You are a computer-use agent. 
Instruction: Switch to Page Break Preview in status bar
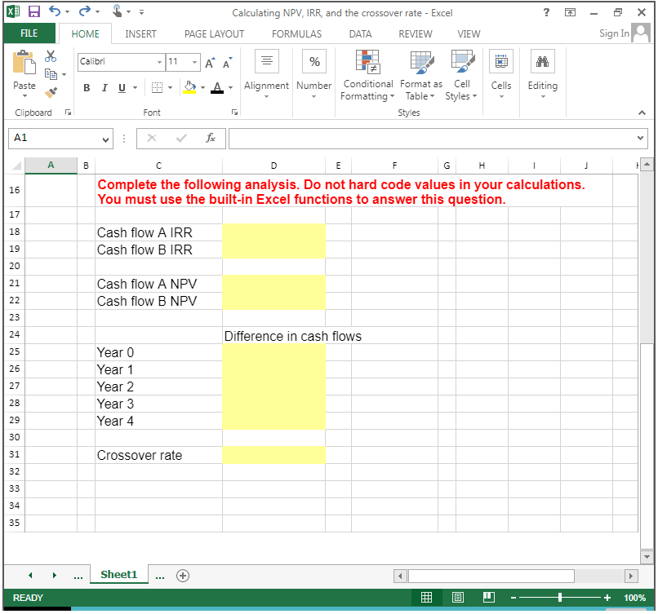point(489,597)
